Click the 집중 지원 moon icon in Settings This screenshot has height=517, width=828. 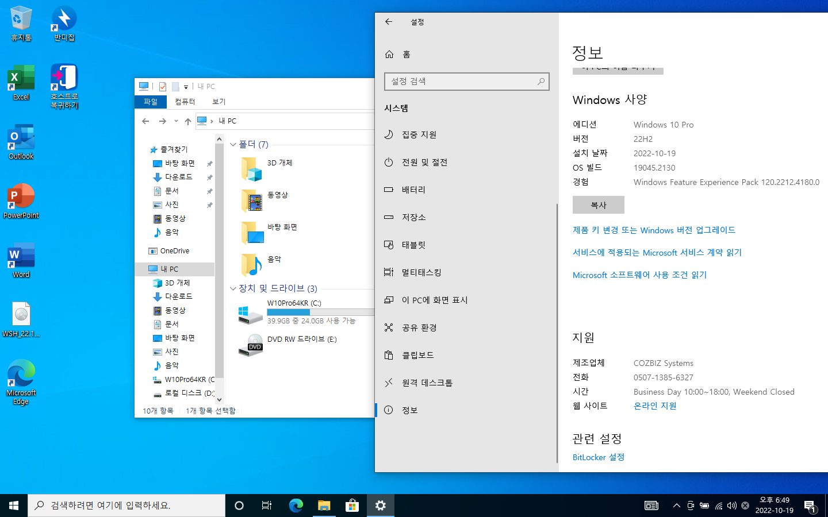pos(389,134)
